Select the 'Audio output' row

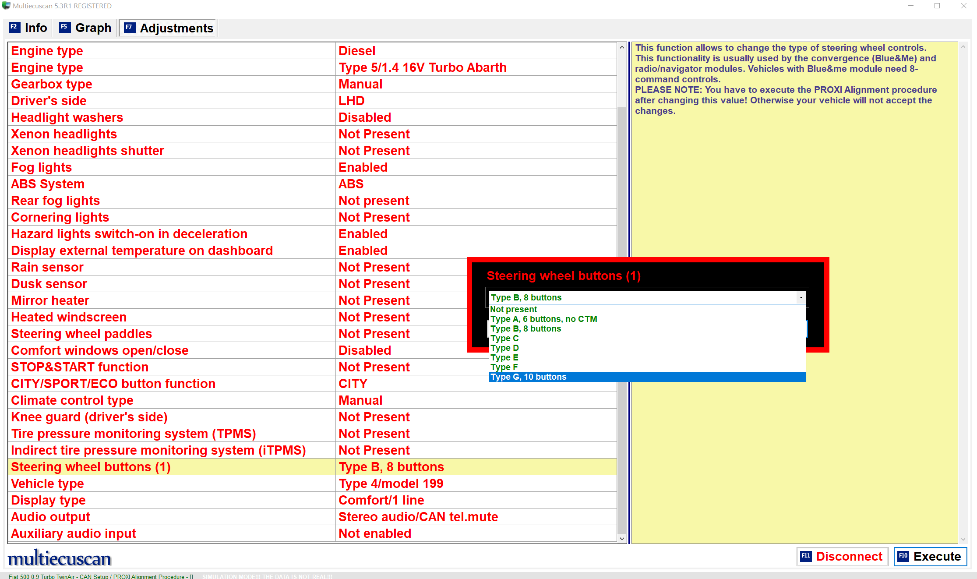(312, 517)
